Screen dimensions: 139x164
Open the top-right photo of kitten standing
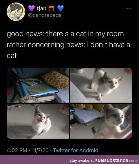tap(101, 85)
